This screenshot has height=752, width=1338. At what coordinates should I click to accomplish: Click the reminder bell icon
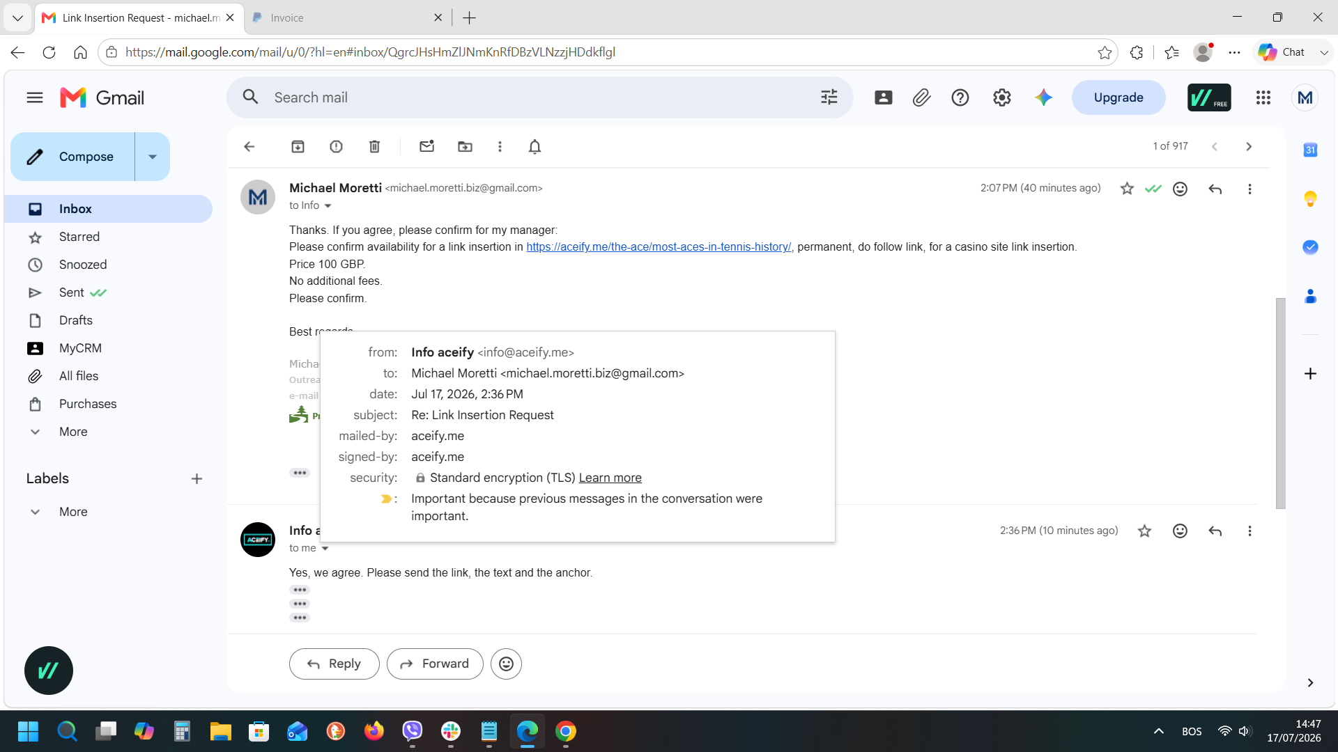click(x=535, y=146)
